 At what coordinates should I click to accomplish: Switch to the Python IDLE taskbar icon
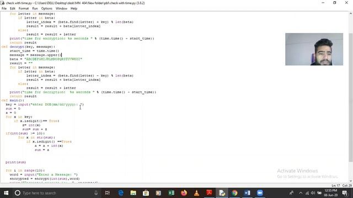tap(222, 193)
